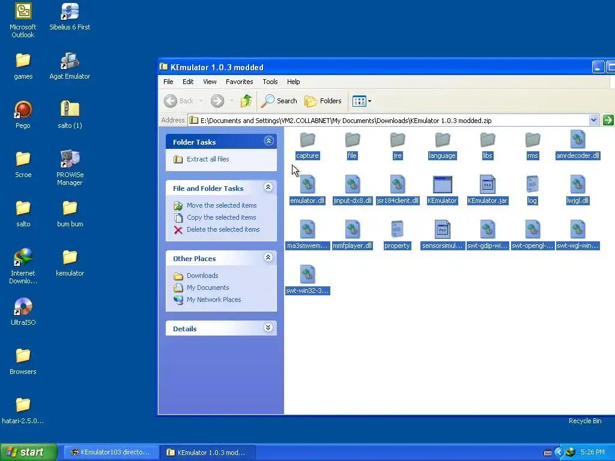
Task: Select the property file icon
Action: pos(397,229)
